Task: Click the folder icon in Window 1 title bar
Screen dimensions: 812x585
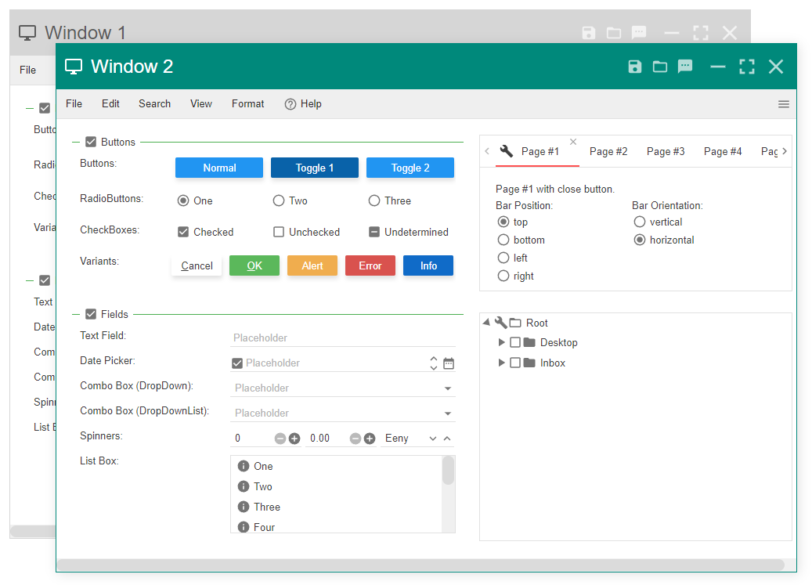Action: (x=614, y=33)
